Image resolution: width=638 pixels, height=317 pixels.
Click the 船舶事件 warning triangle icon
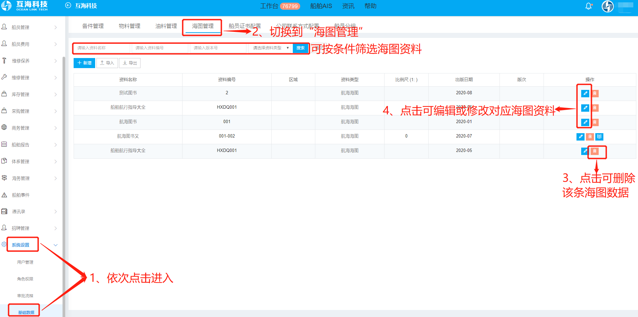[4, 195]
